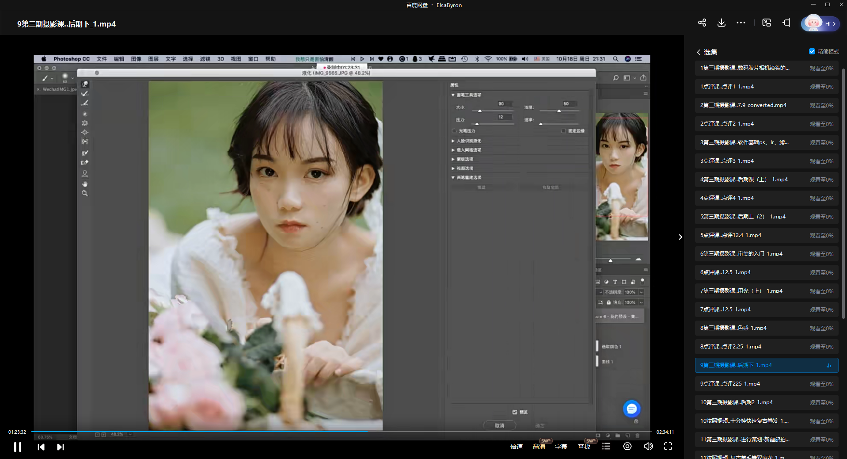Open the 填充 100% dropdown arrow

click(641, 302)
